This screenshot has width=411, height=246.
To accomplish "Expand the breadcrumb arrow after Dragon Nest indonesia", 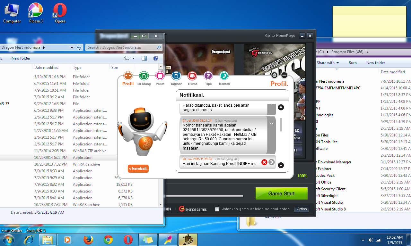I will pos(44,47).
